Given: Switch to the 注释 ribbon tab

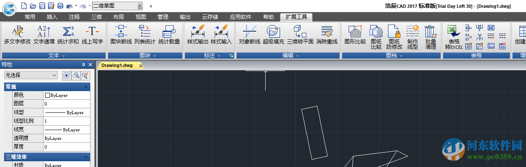Looking at the screenshot, I should 74,17.
